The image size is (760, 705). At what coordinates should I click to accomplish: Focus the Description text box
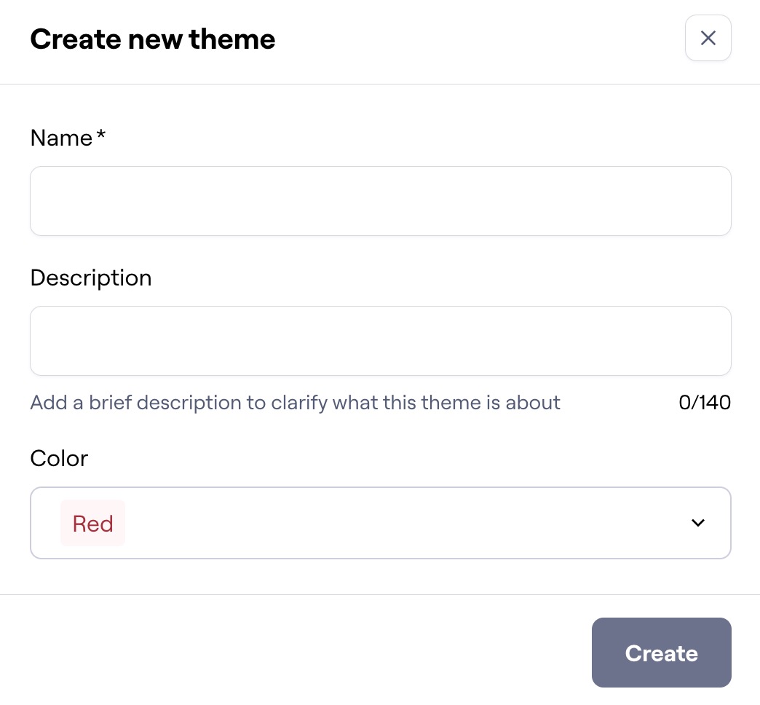(x=380, y=340)
